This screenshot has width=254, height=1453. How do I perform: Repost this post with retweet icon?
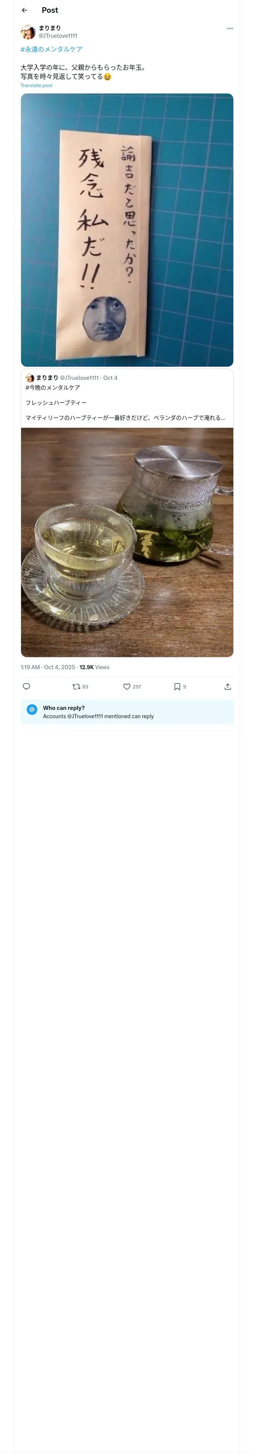(77, 687)
